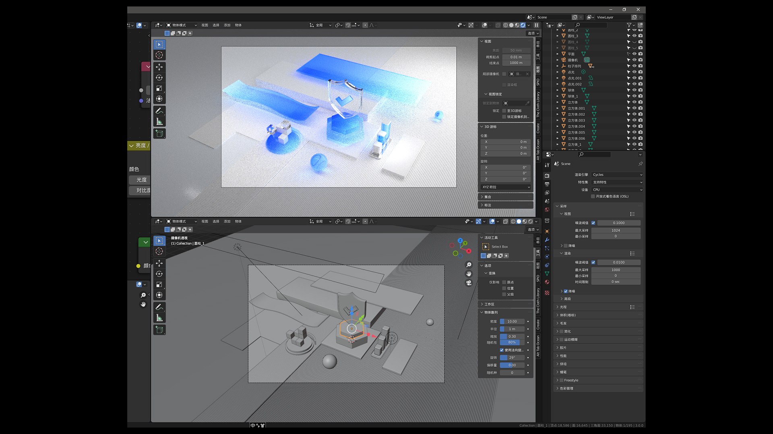Select the Scale tool in upper viewport toolbar
773x434 pixels.
(159, 88)
